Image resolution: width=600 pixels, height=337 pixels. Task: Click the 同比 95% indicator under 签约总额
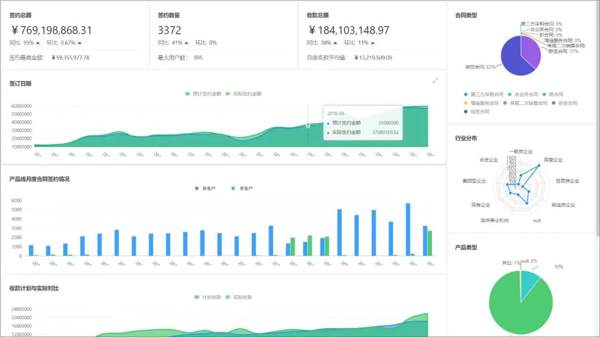pyautogui.click(x=24, y=43)
